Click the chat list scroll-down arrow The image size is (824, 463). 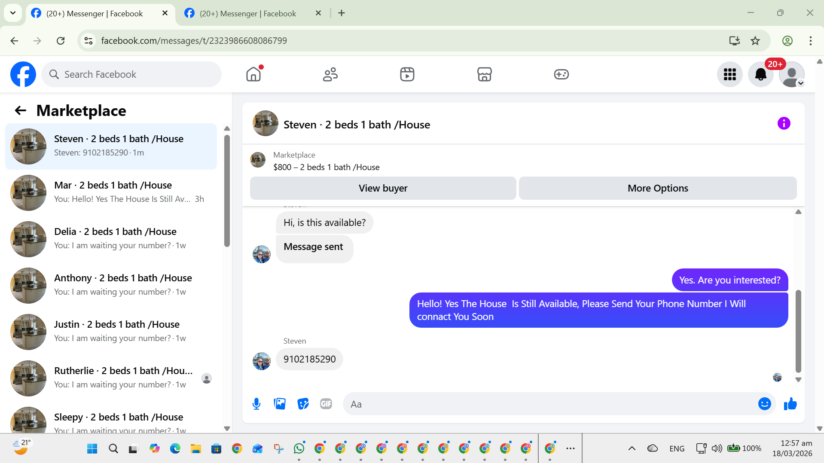227,429
